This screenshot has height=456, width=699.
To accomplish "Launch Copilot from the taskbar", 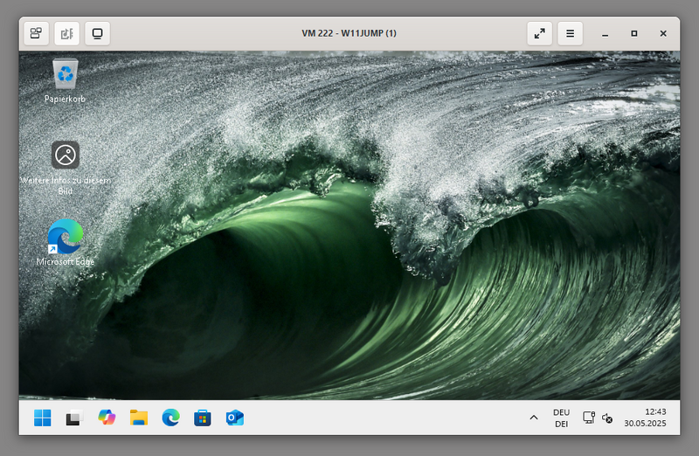I will pos(107,418).
